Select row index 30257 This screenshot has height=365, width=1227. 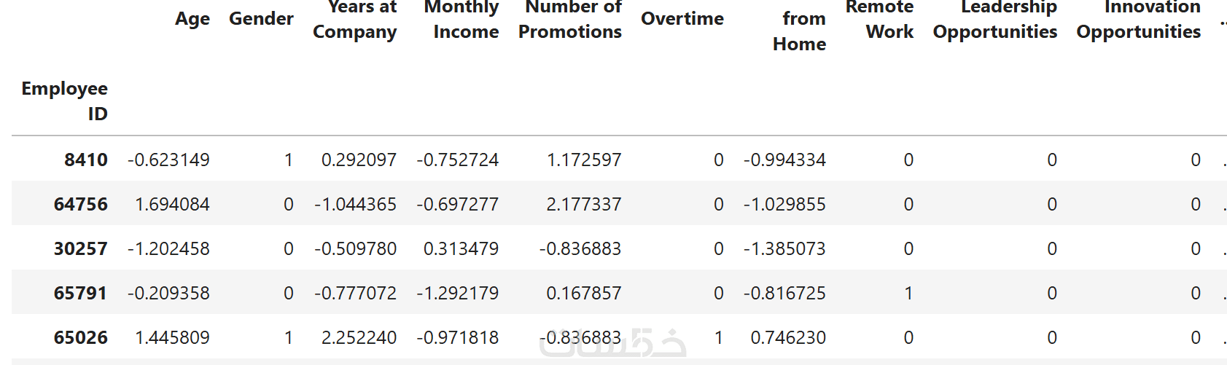click(81, 249)
